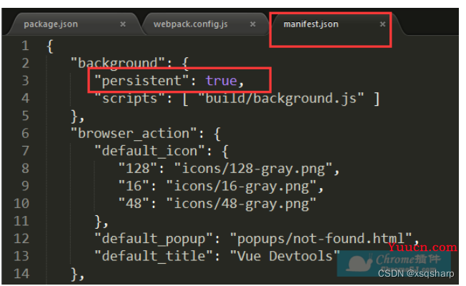Click the "Vue Devtools" string
The image size is (466, 286).
284,256
